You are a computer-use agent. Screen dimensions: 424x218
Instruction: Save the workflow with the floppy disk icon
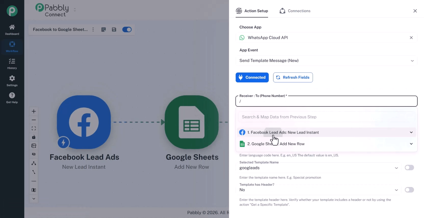pos(114,29)
